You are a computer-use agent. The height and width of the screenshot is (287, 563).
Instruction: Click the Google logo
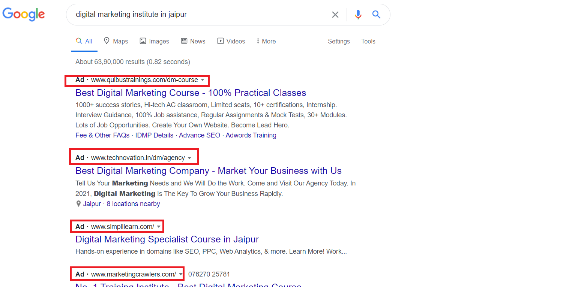[23, 14]
